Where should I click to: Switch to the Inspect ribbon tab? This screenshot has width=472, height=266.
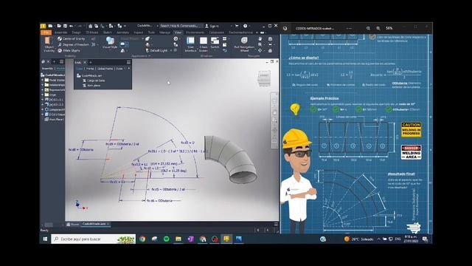coord(139,33)
